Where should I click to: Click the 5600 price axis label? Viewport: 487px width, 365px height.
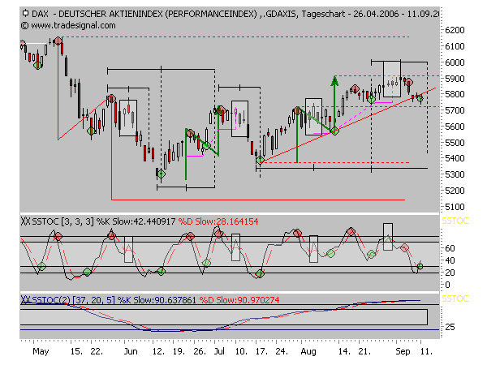(x=455, y=127)
